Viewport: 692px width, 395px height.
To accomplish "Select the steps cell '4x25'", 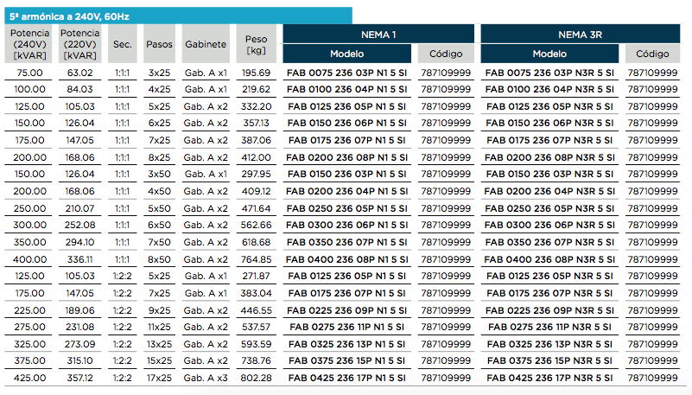I will tap(159, 89).
